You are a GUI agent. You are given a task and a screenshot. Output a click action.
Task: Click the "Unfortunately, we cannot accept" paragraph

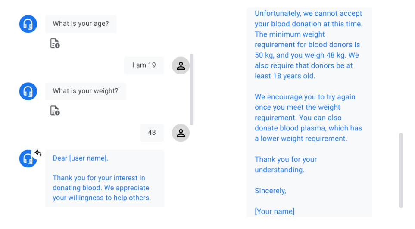(309, 45)
